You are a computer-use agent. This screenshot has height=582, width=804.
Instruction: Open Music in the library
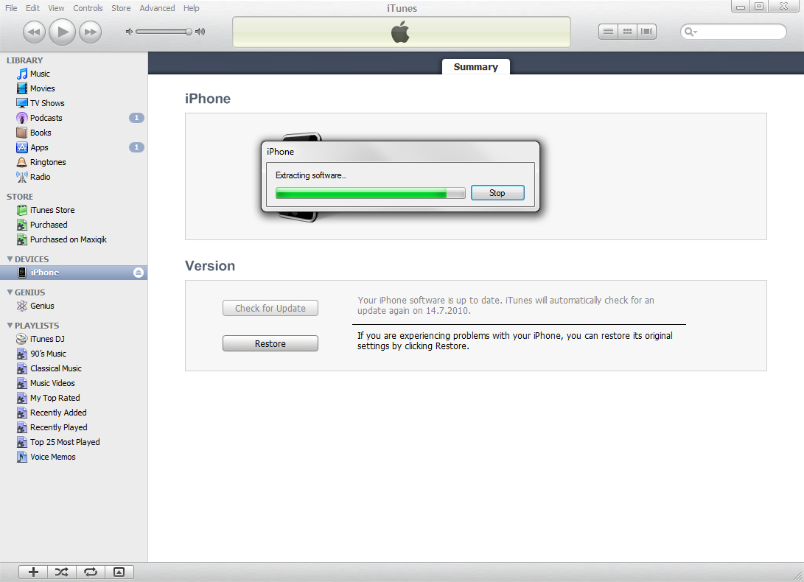click(40, 74)
